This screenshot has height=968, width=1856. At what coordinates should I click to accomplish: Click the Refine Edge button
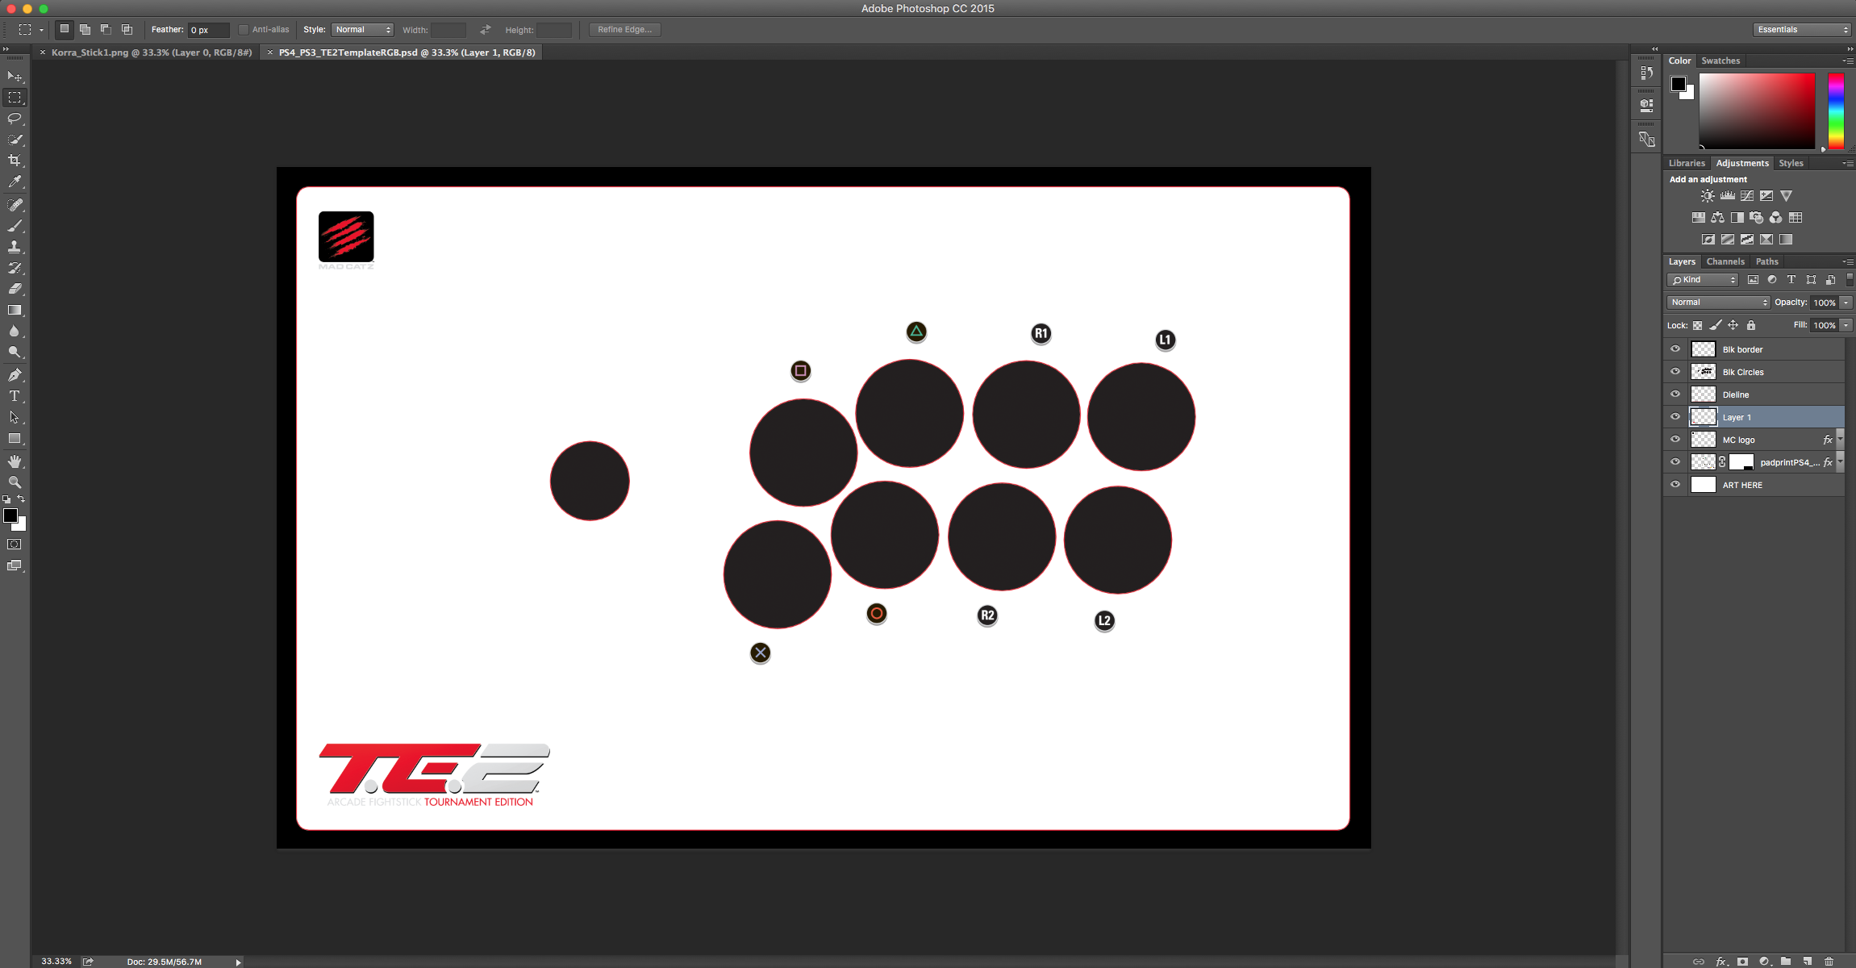coord(623,28)
